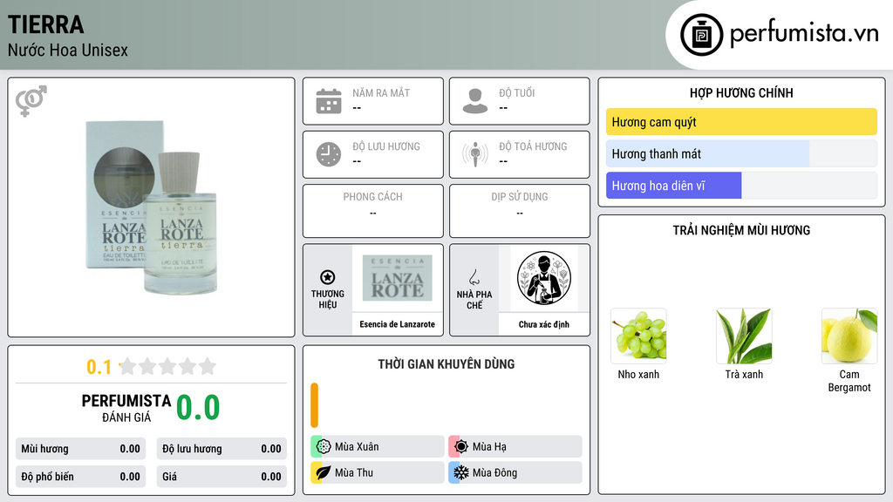Click the perfumista.vn perfume bottle logo

701,35
